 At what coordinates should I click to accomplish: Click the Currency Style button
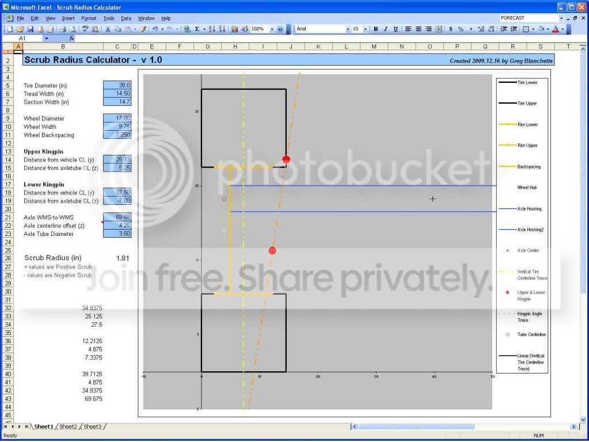pos(450,29)
